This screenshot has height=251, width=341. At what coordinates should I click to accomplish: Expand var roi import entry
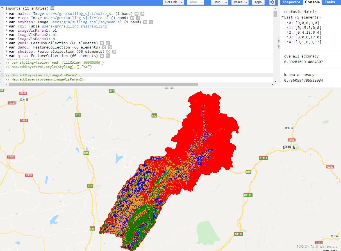point(6,26)
